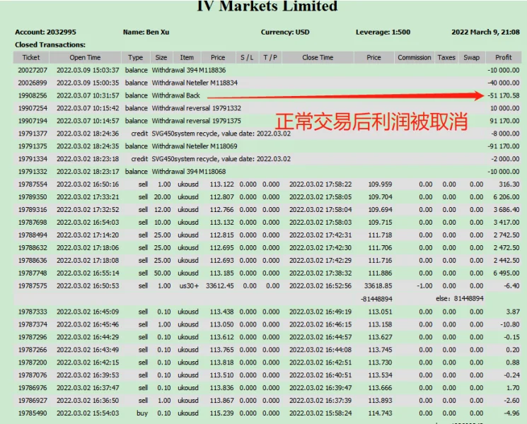Click the Commission column header

tap(414, 58)
